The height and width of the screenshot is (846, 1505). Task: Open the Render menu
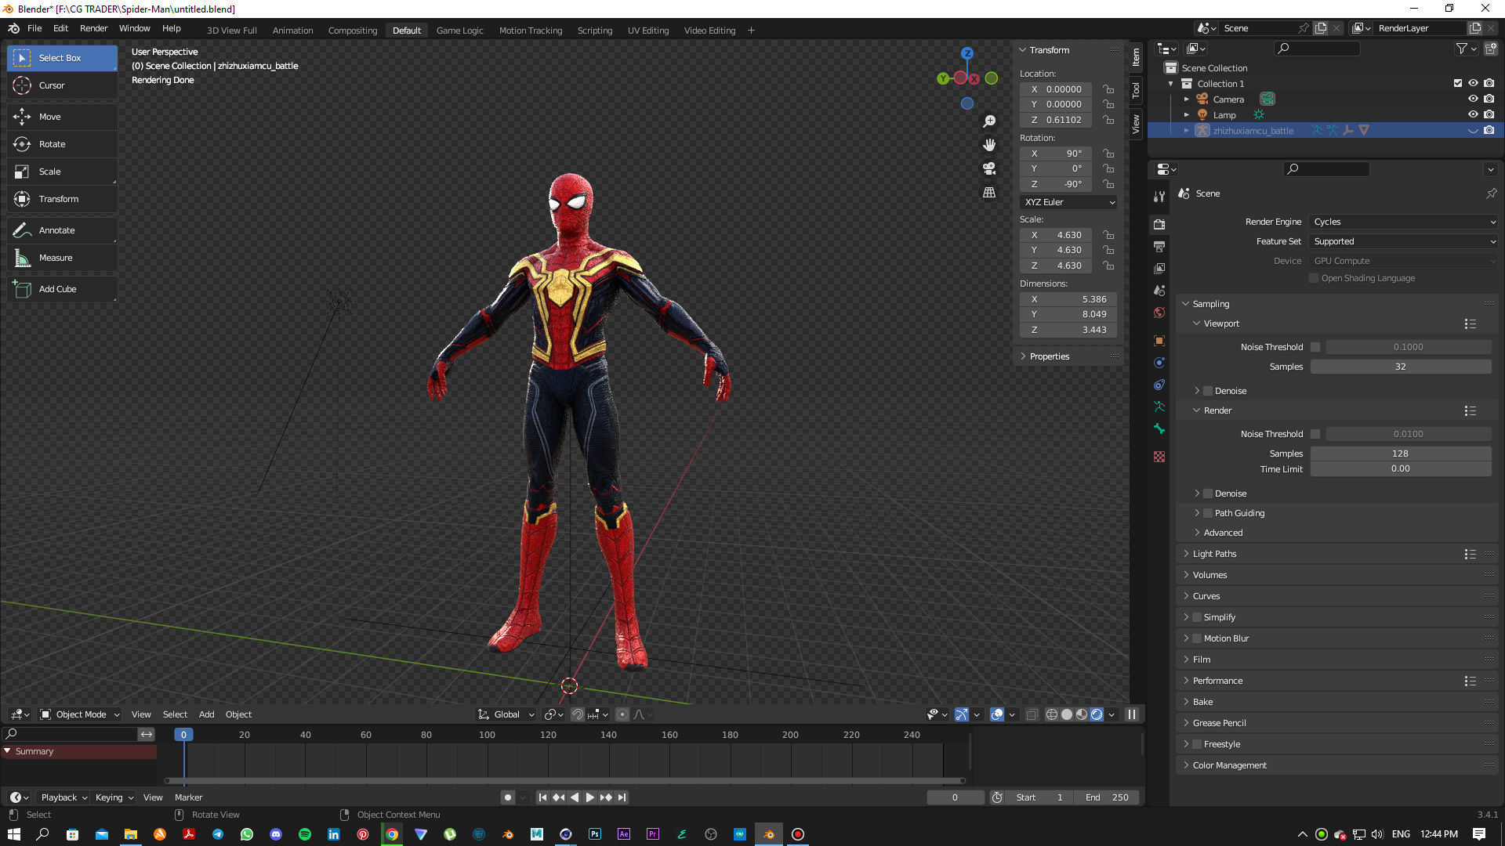[93, 28]
